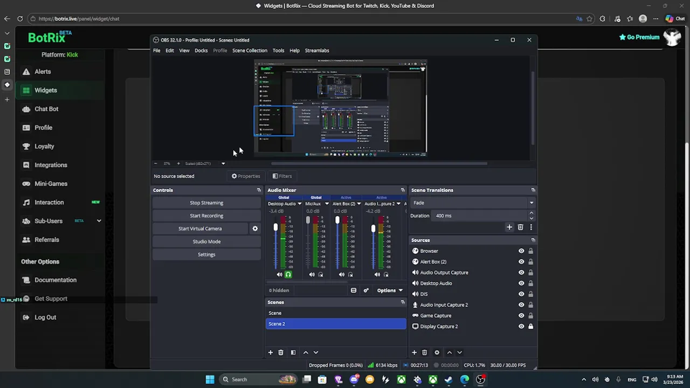Open Virtual Camera settings gear
Viewport: 690px width, 388px height.
pyautogui.click(x=255, y=228)
